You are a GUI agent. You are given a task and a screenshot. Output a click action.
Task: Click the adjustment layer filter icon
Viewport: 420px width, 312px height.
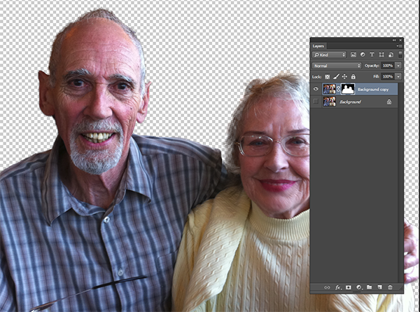tap(362, 55)
